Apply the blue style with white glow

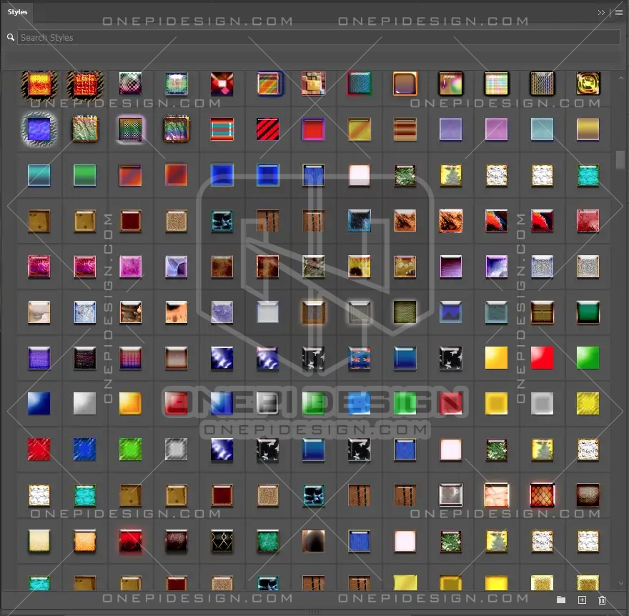(x=39, y=129)
